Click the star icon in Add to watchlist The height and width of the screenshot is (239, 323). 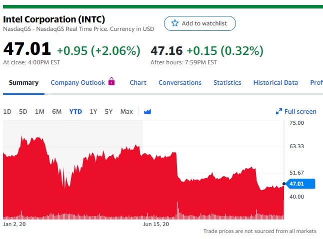coord(175,23)
